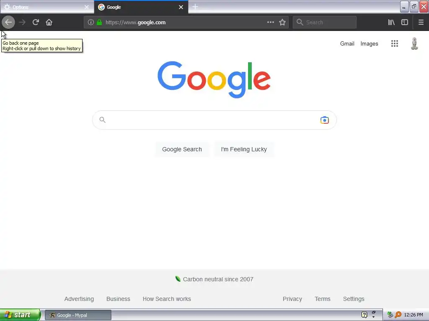Click the green network tray icon

point(390,315)
